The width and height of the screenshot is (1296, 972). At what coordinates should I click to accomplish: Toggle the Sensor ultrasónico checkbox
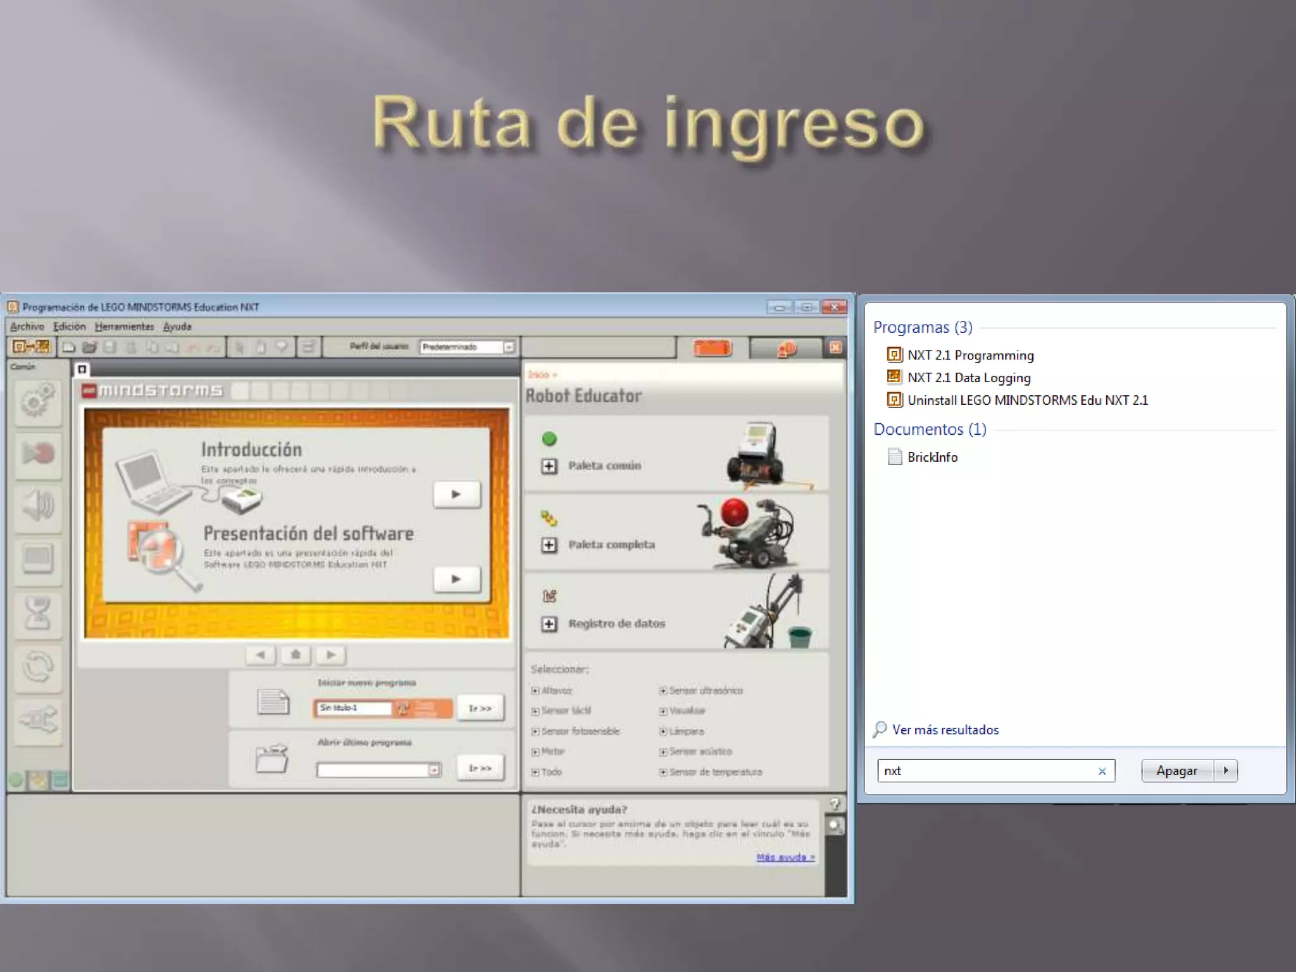point(663,690)
